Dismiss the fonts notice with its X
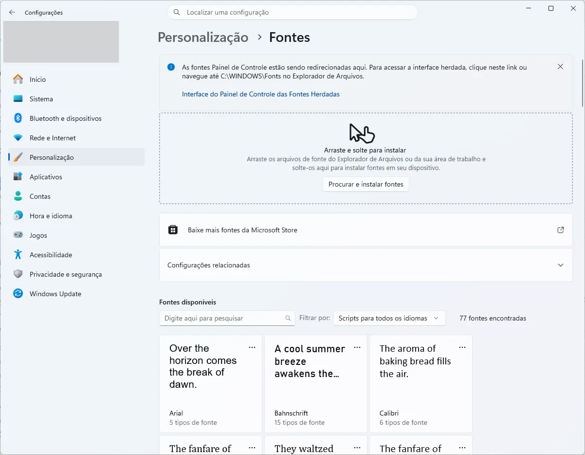Viewport: 585px width, 455px height. [x=560, y=66]
